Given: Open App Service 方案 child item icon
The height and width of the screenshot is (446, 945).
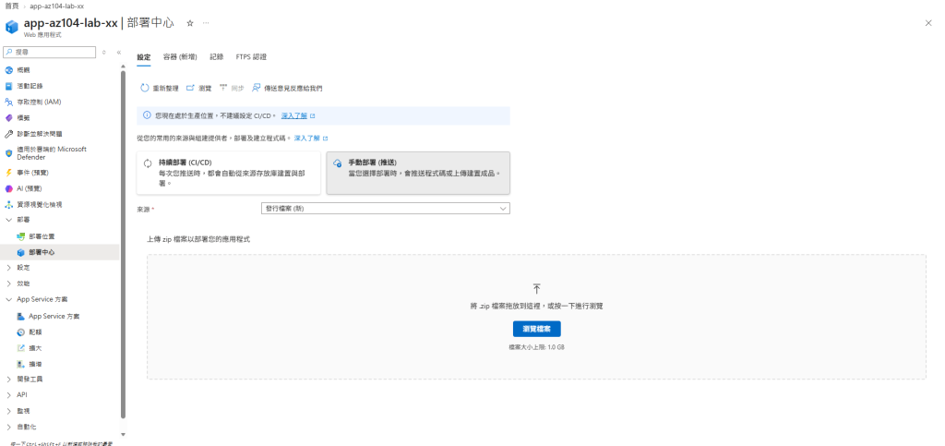Looking at the screenshot, I should coord(20,316).
